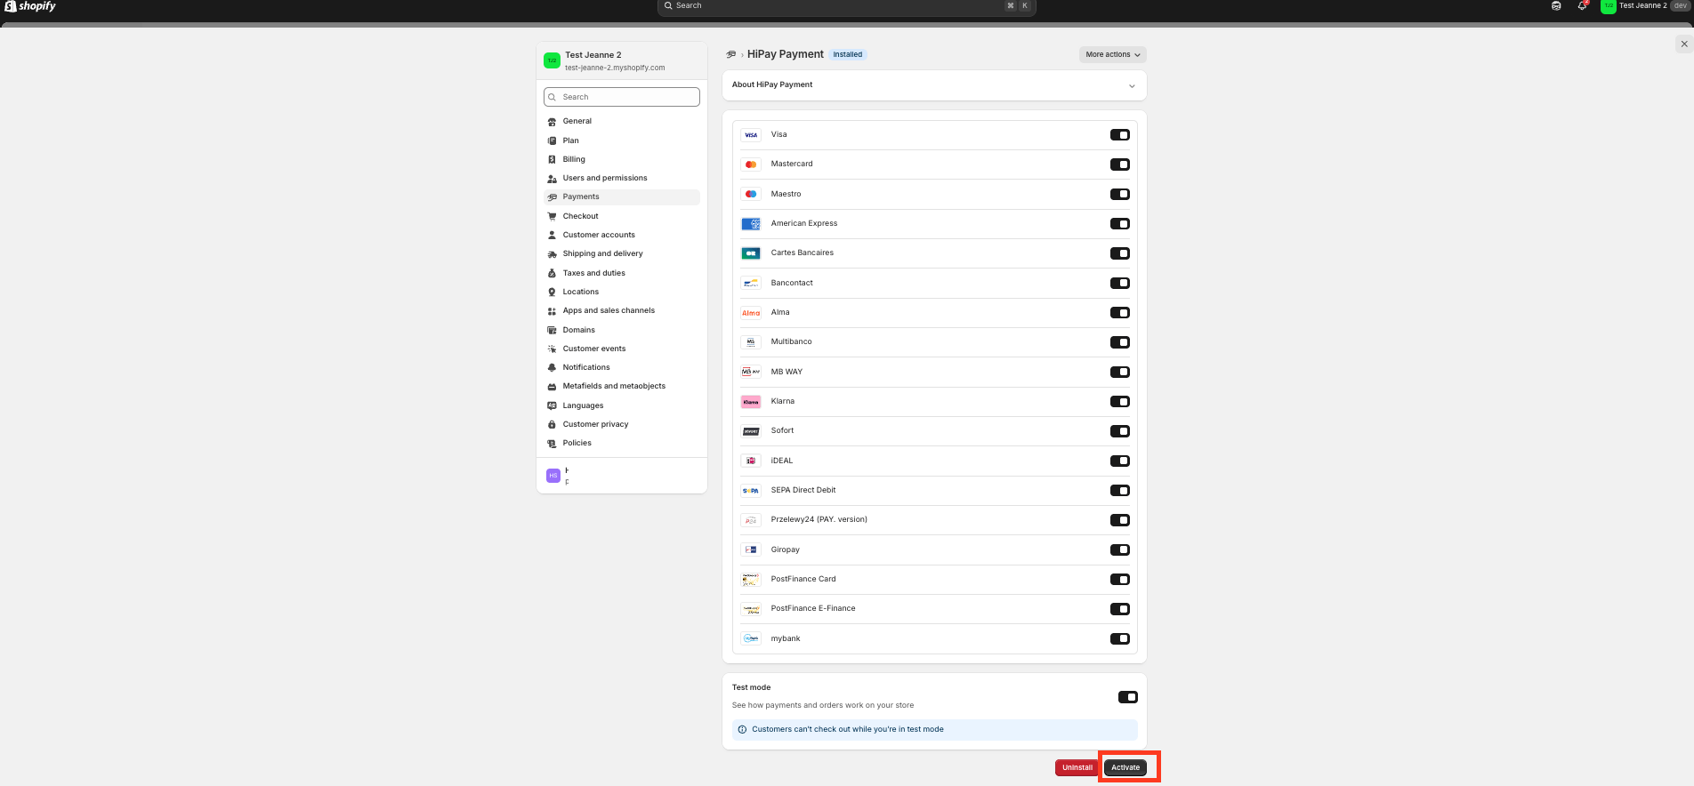The image size is (1694, 786).
Task: Click the settings sidebar Search field
Action: (622, 97)
